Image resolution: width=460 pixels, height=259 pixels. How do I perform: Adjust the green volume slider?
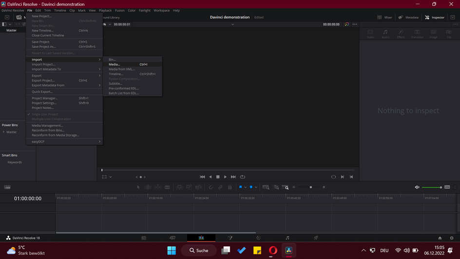[432, 187]
